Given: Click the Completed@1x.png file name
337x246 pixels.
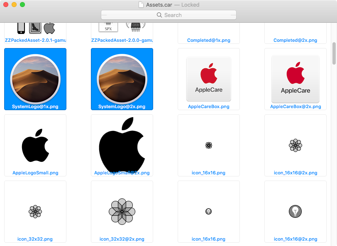Looking at the screenshot, I should [x=209, y=40].
